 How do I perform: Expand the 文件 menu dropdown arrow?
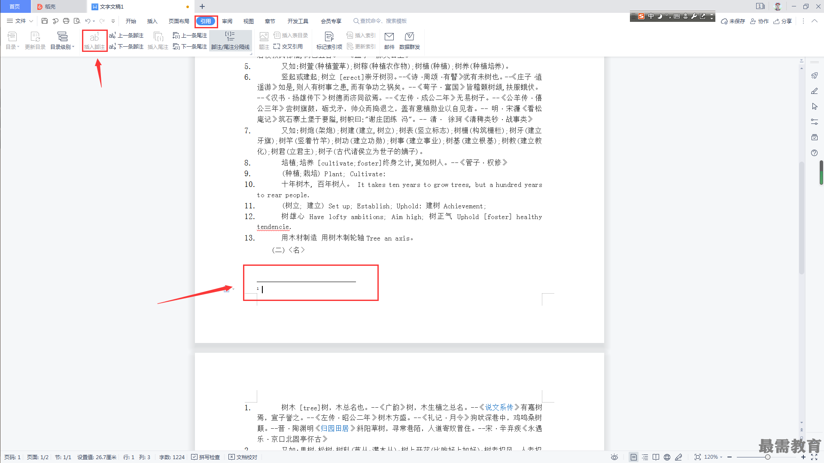[x=31, y=21]
